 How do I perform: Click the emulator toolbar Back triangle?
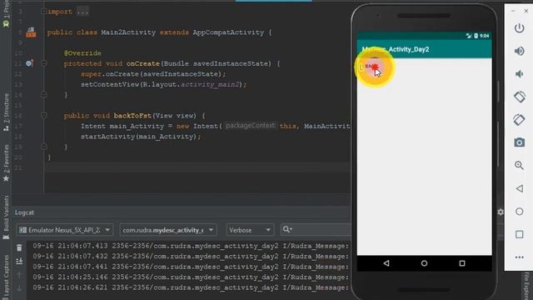(x=519, y=188)
